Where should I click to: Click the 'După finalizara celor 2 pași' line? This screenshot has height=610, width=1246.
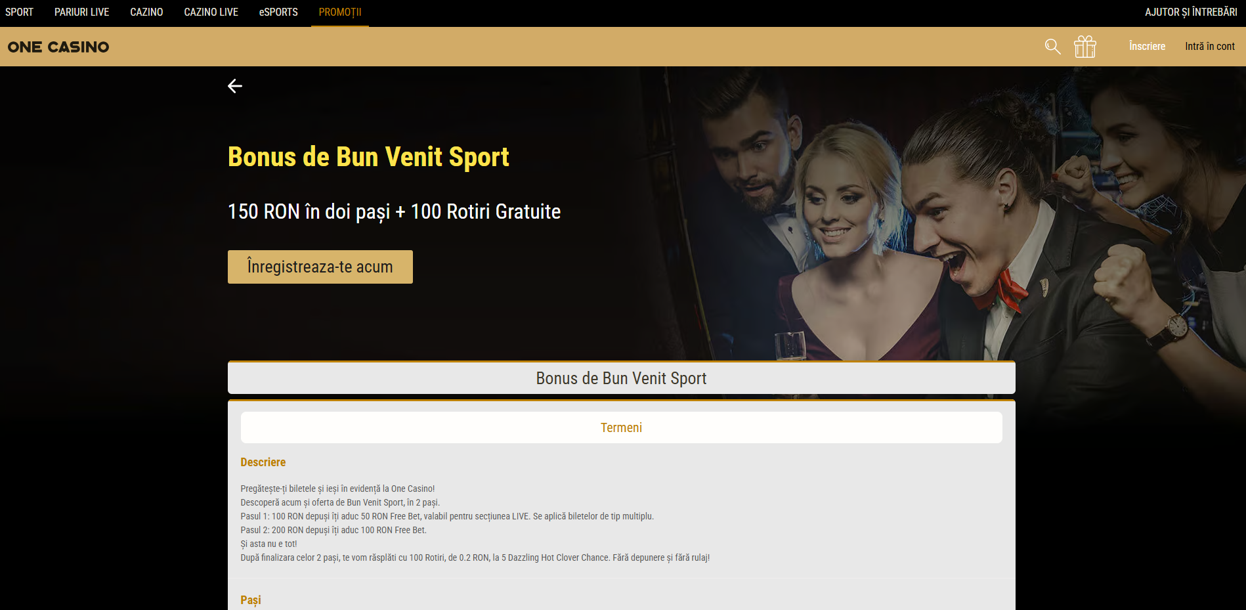pos(475,557)
